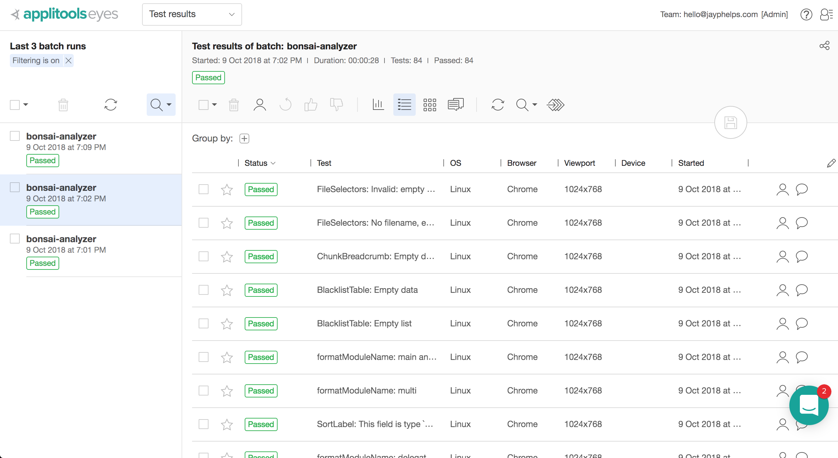This screenshot has height=458, width=838.
Task: Click the floating save disk button
Action: [x=730, y=123]
